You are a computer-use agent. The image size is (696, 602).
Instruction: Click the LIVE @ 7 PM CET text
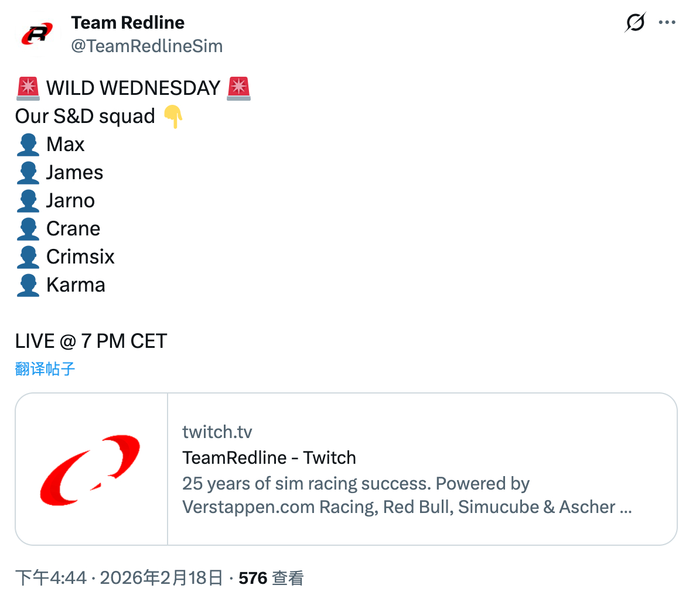pos(91,341)
